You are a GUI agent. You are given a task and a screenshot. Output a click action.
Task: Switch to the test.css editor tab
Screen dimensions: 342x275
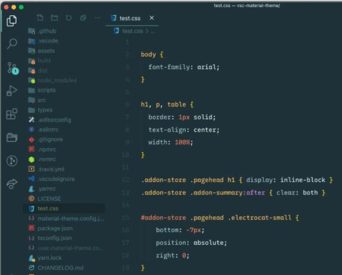[130, 19]
